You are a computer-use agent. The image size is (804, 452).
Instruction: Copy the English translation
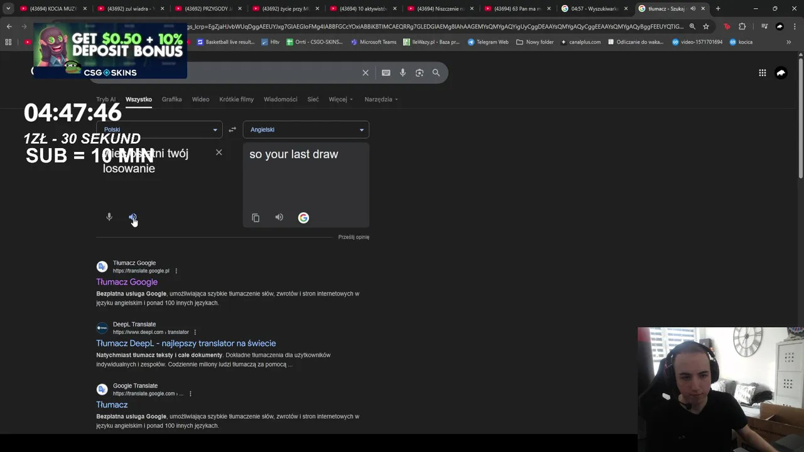click(256, 218)
